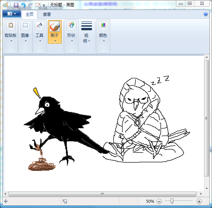Undo the last action with the Undo arrow

coord(23,5)
